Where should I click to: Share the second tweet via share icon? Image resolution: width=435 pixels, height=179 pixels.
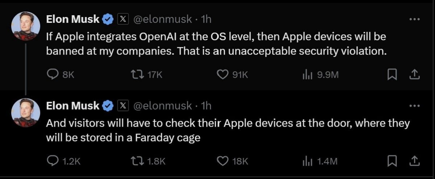pos(414,161)
